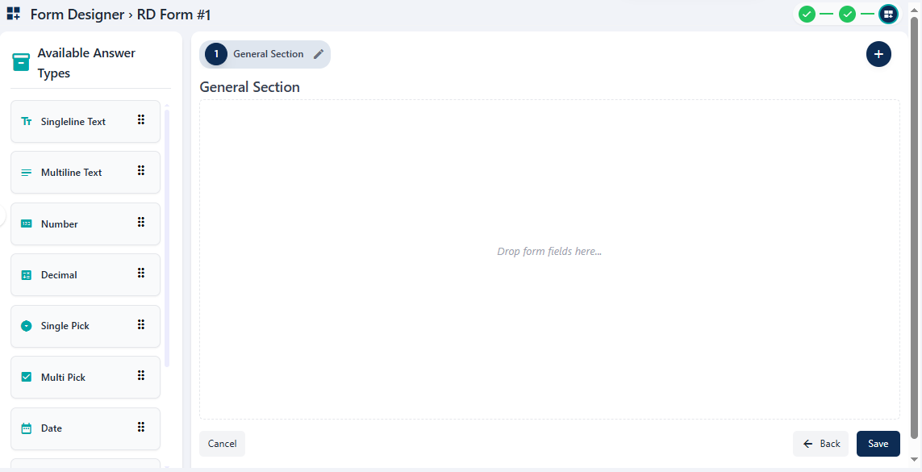The width and height of the screenshot is (922, 472).
Task: Click the Form Designer logo icon
Action: [14, 14]
